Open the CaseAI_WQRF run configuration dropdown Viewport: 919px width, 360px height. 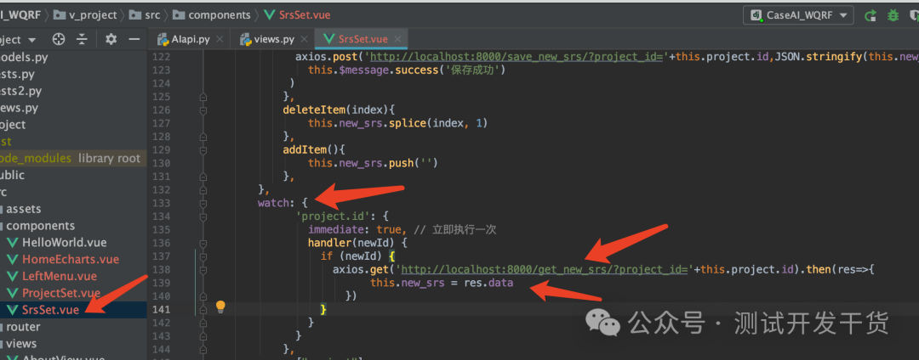(798, 15)
